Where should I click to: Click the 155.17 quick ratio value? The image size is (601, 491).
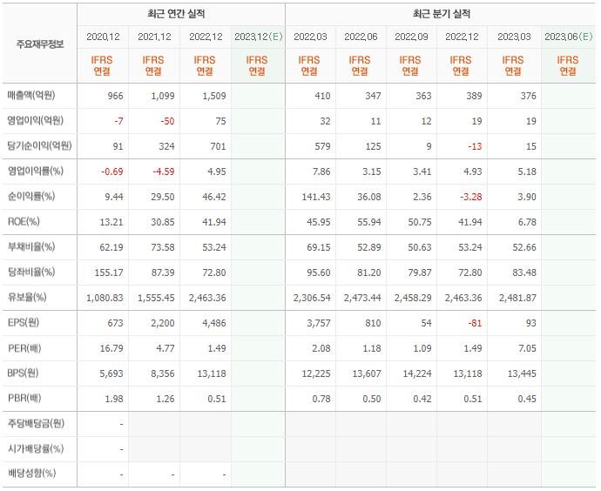[x=109, y=273]
